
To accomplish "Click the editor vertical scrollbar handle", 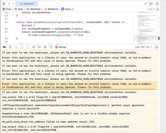I will point(159,38).
